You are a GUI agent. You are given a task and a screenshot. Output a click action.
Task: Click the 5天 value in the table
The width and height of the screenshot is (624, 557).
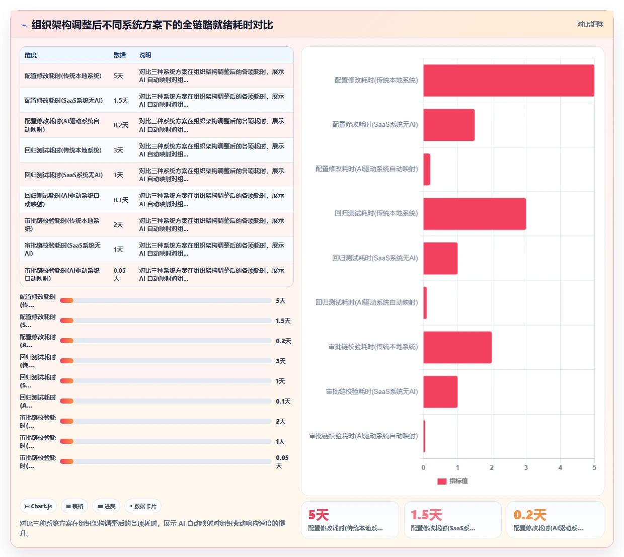(x=118, y=76)
